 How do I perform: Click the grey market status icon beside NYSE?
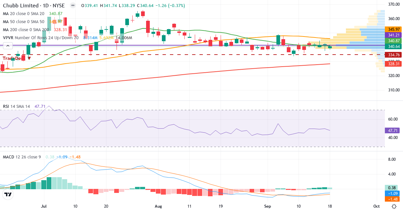tap(73, 6)
